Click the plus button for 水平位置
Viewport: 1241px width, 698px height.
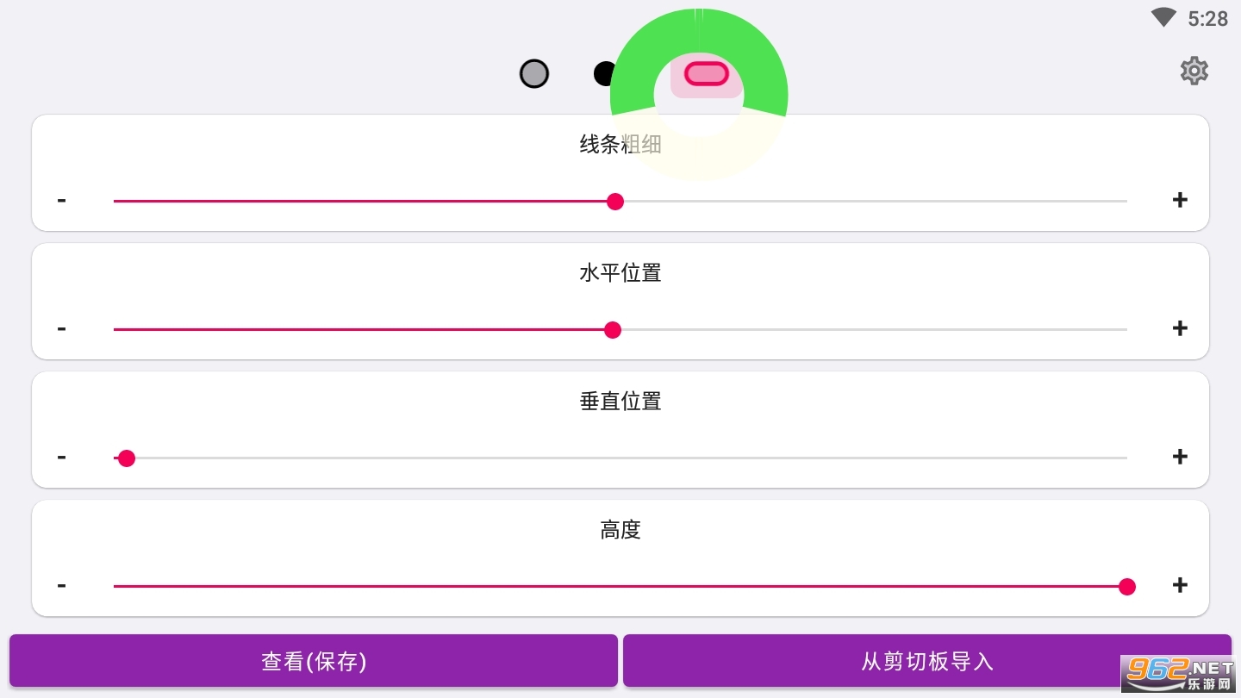pos(1180,328)
